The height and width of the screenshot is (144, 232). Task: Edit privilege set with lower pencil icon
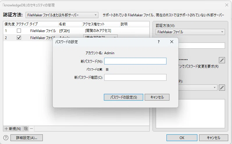222,87
